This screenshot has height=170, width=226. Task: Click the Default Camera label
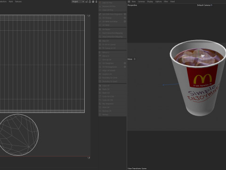(x=203, y=5)
